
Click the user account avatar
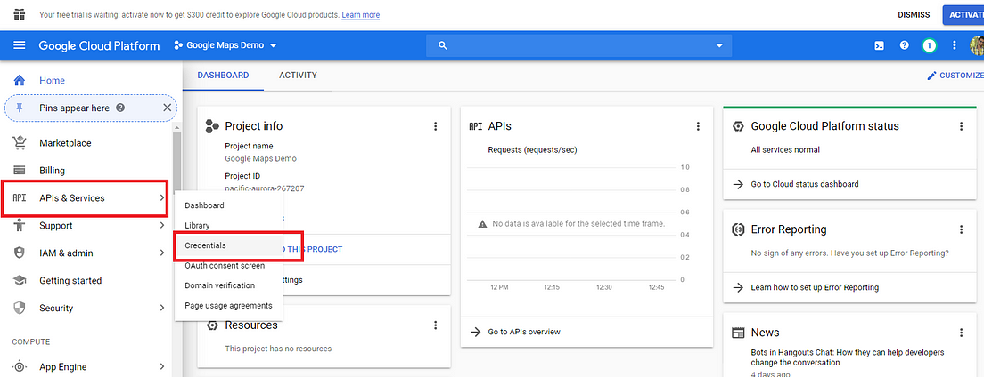pyautogui.click(x=977, y=45)
